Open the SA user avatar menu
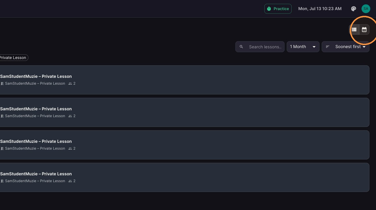Screen dimensions: 376x210 (x=366, y=9)
